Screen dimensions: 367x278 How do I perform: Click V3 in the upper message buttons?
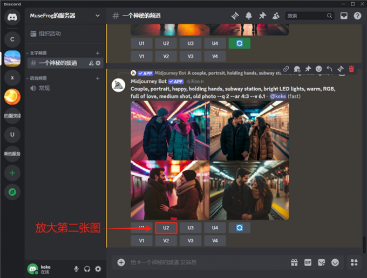point(191,56)
